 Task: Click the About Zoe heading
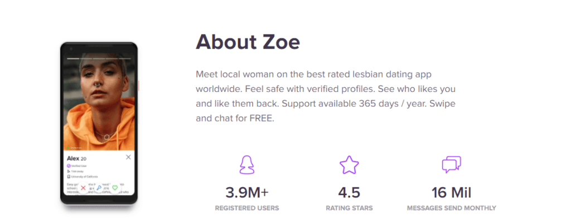pyautogui.click(x=248, y=42)
